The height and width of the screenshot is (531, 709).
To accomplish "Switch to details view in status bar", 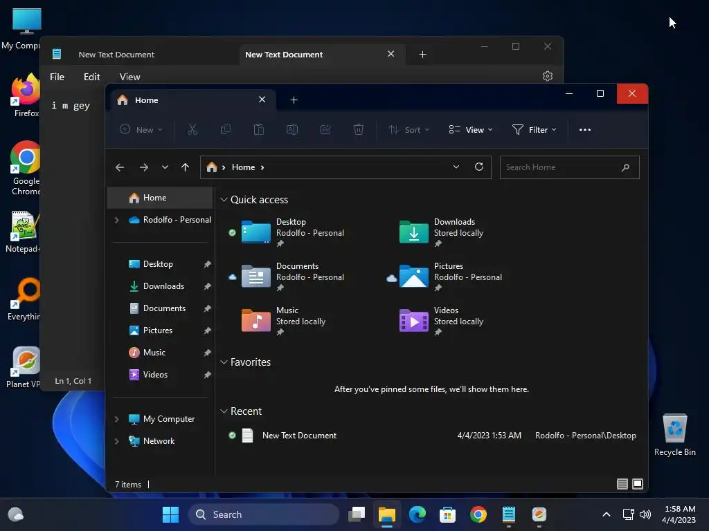I will click(622, 484).
